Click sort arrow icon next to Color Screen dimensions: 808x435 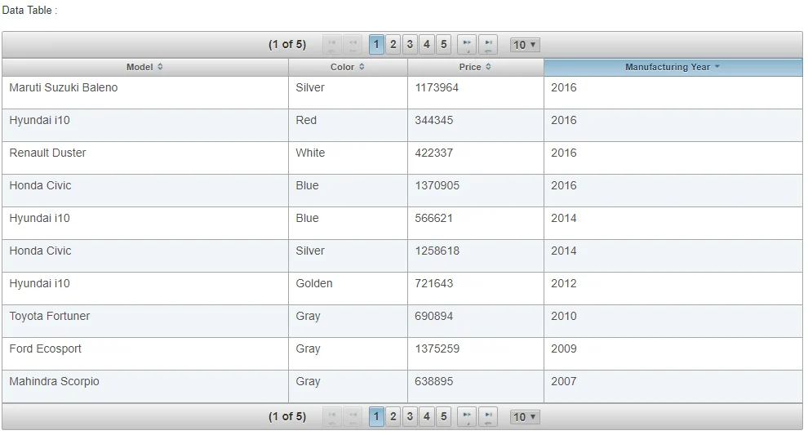(362, 67)
